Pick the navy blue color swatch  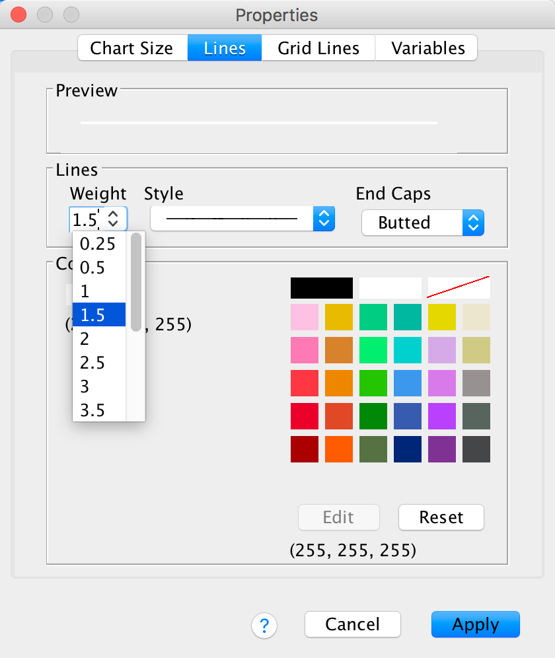point(408,449)
